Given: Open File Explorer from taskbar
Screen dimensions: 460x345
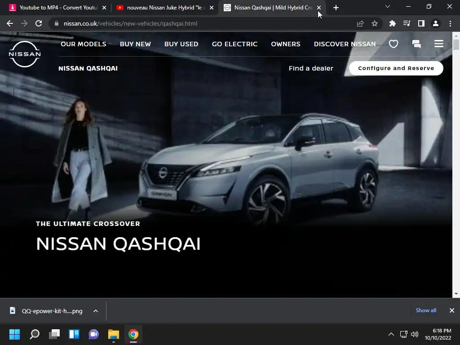Looking at the screenshot, I should 114,334.
